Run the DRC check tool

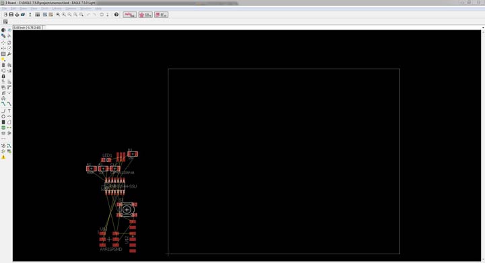point(9,151)
